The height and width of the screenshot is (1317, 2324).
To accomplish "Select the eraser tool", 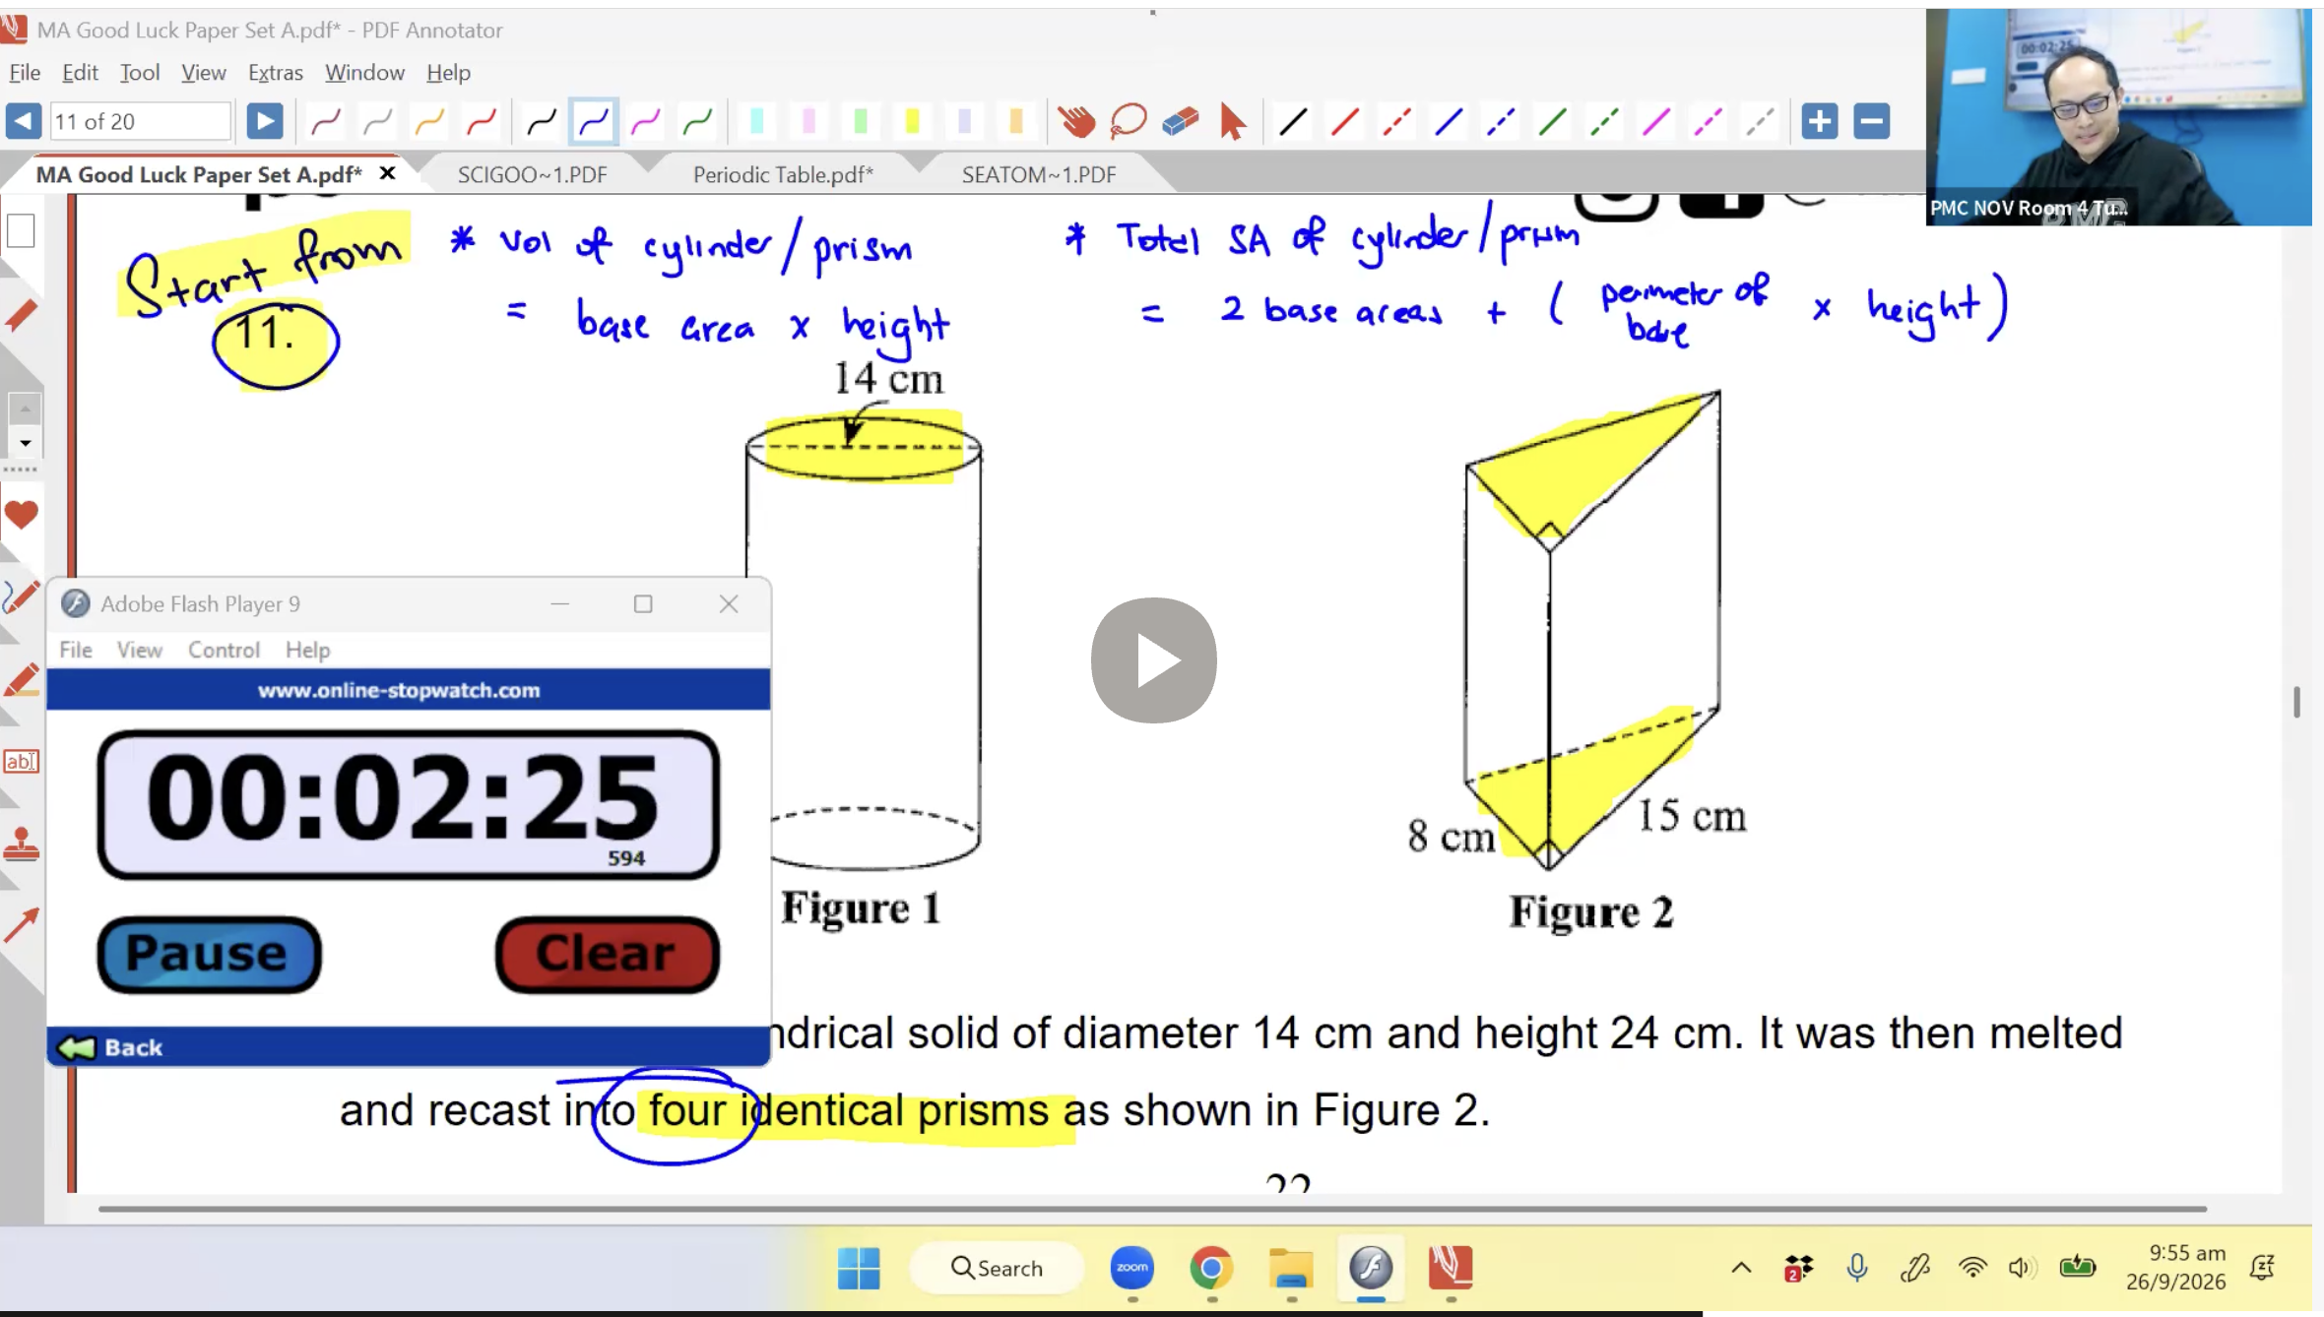I will [1181, 122].
